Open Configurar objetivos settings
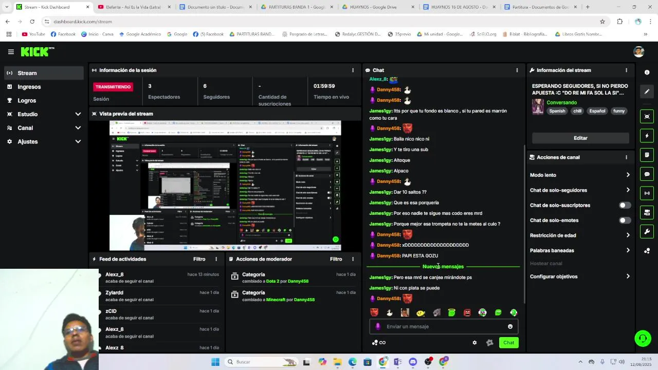658x370 pixels. [x=580, y=276]
